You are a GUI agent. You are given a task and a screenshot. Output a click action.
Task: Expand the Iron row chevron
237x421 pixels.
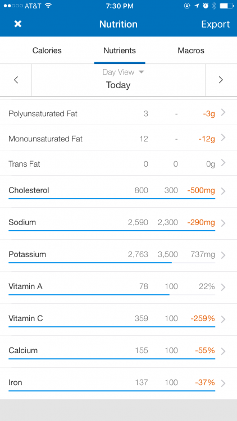point(223,383)
